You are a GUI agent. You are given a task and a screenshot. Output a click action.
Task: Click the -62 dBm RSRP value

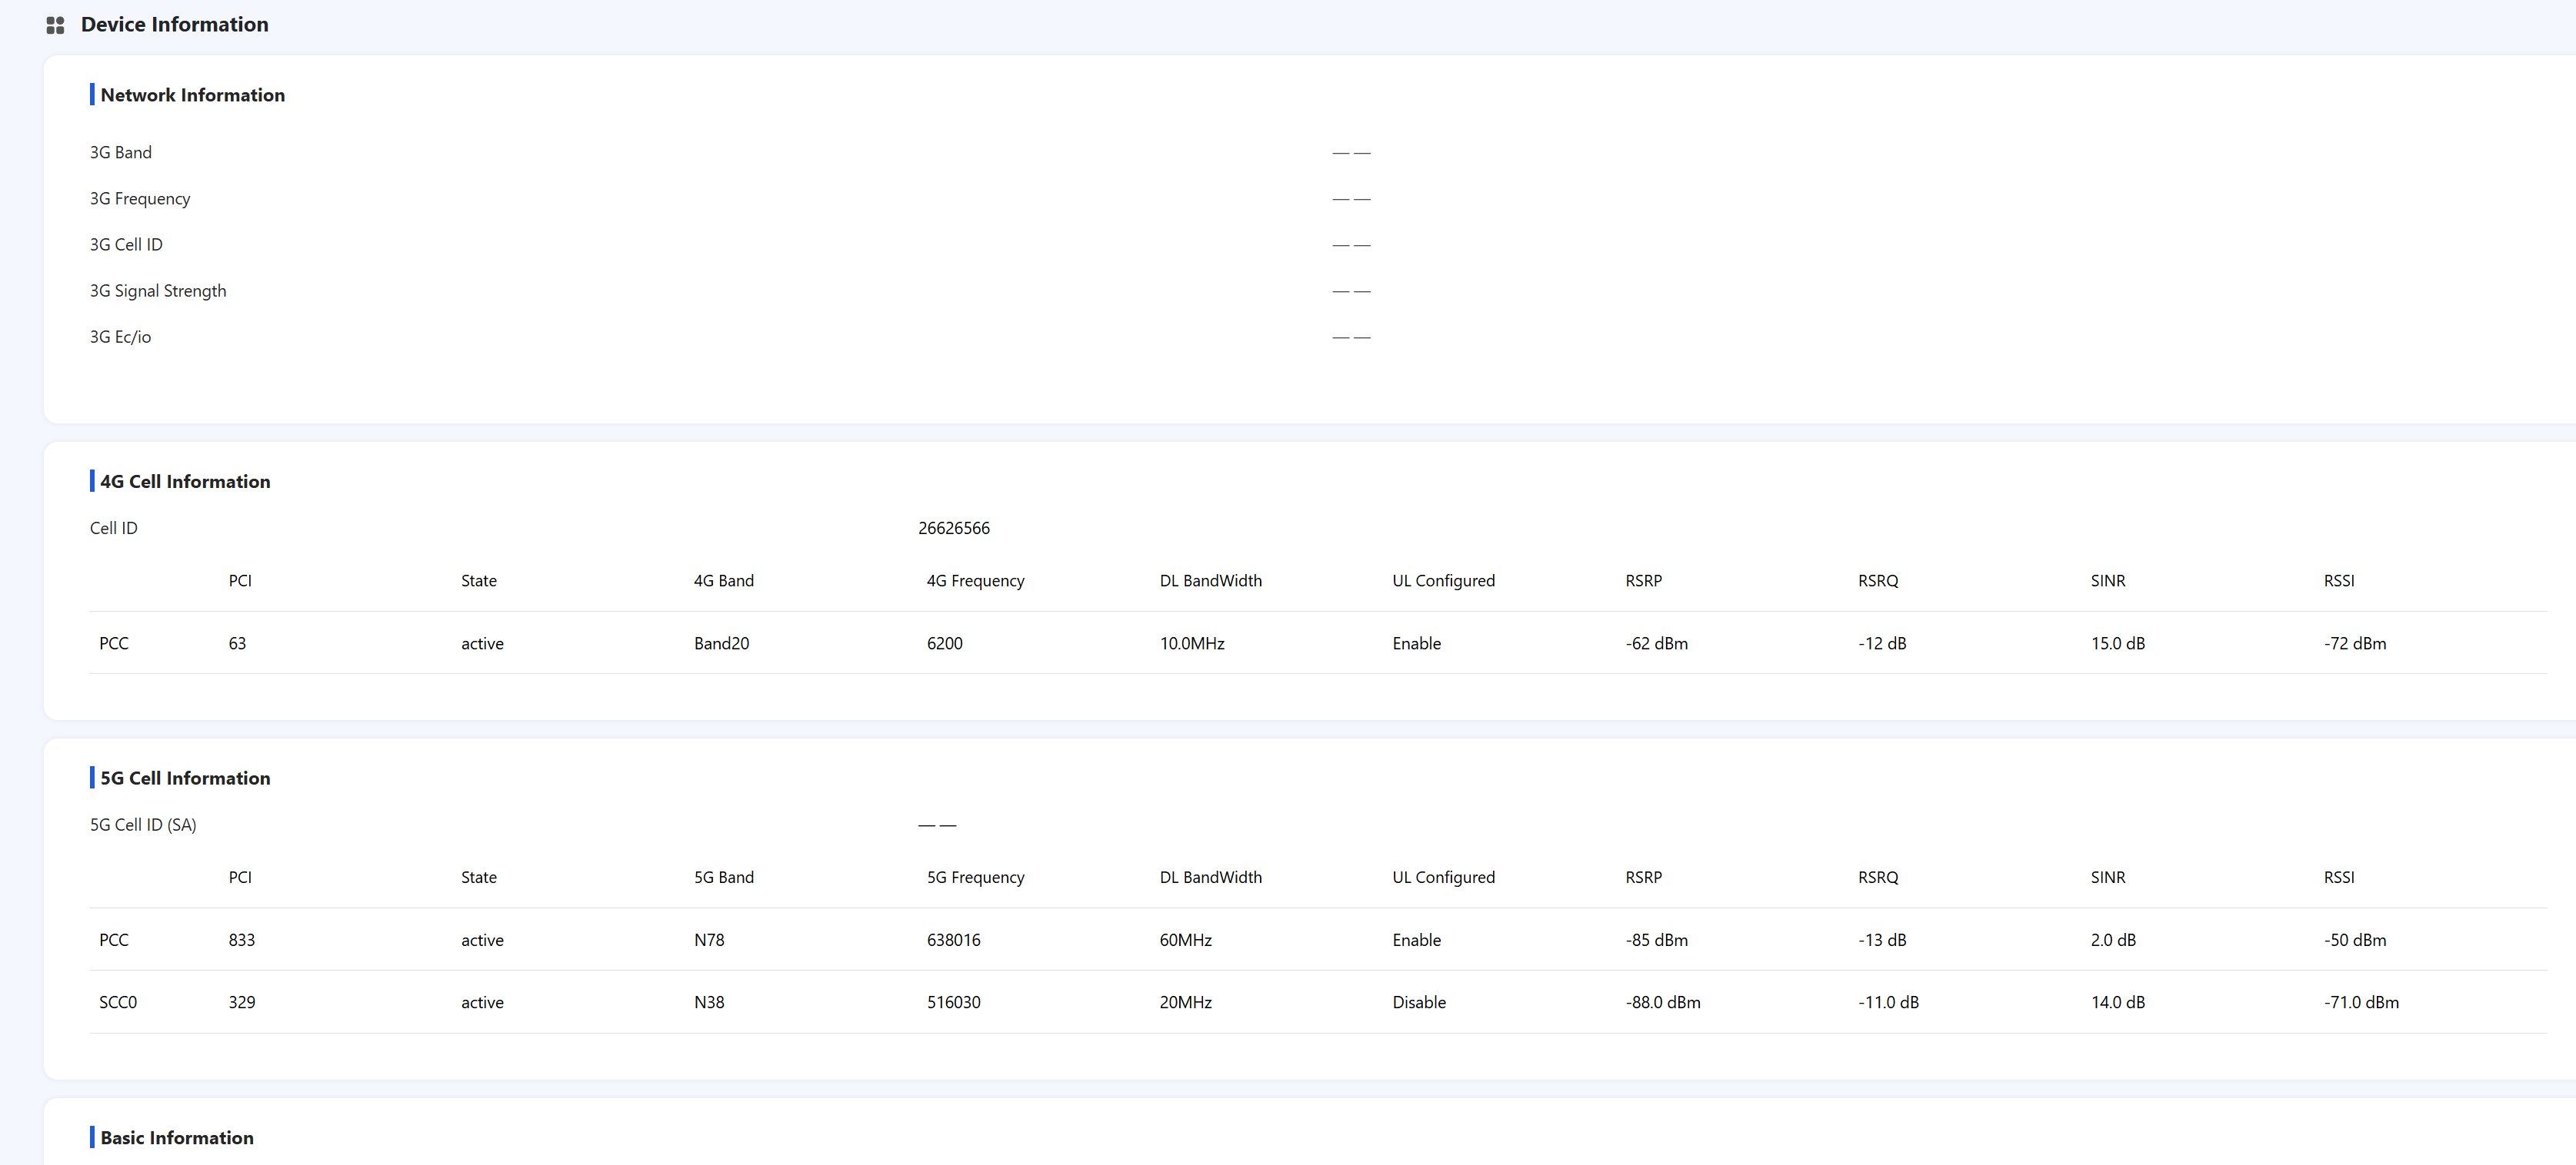coord(1656,643)
